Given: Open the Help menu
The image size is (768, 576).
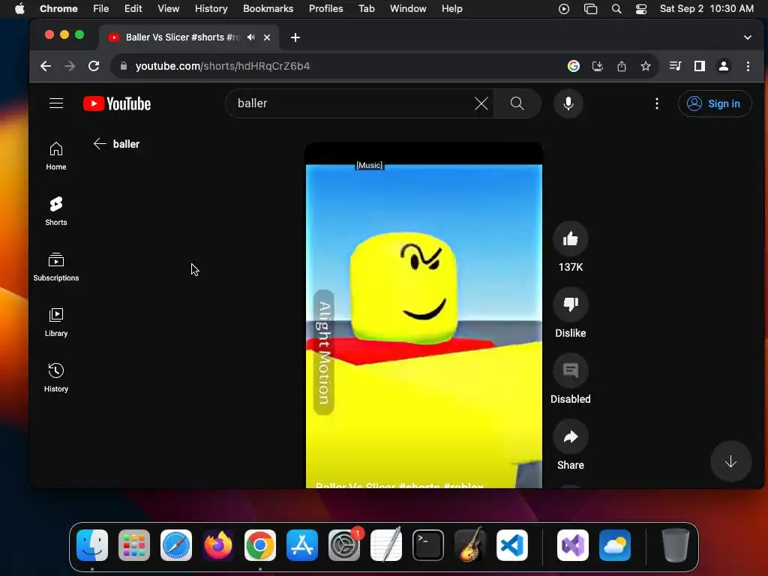Looking at the screenshot, I should pyautogui.click(x=451, y=9).
